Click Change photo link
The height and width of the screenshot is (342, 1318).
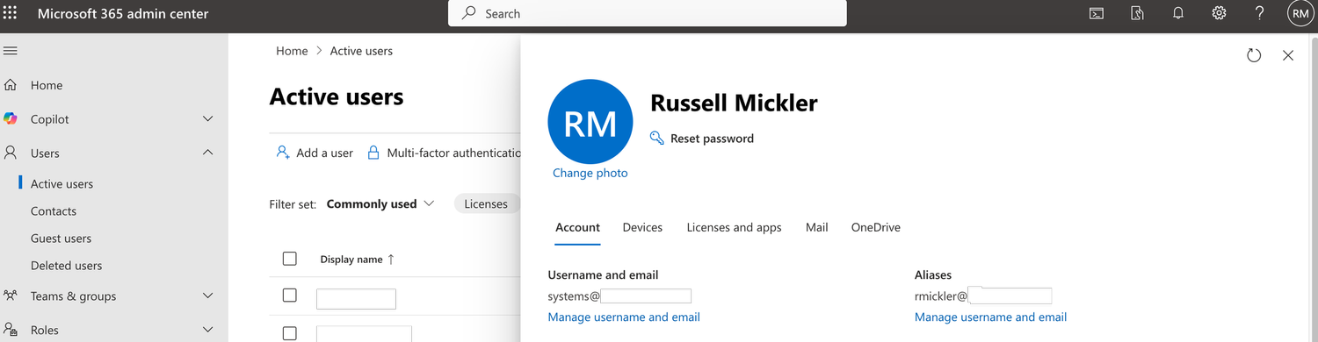(x=590, y=174)
